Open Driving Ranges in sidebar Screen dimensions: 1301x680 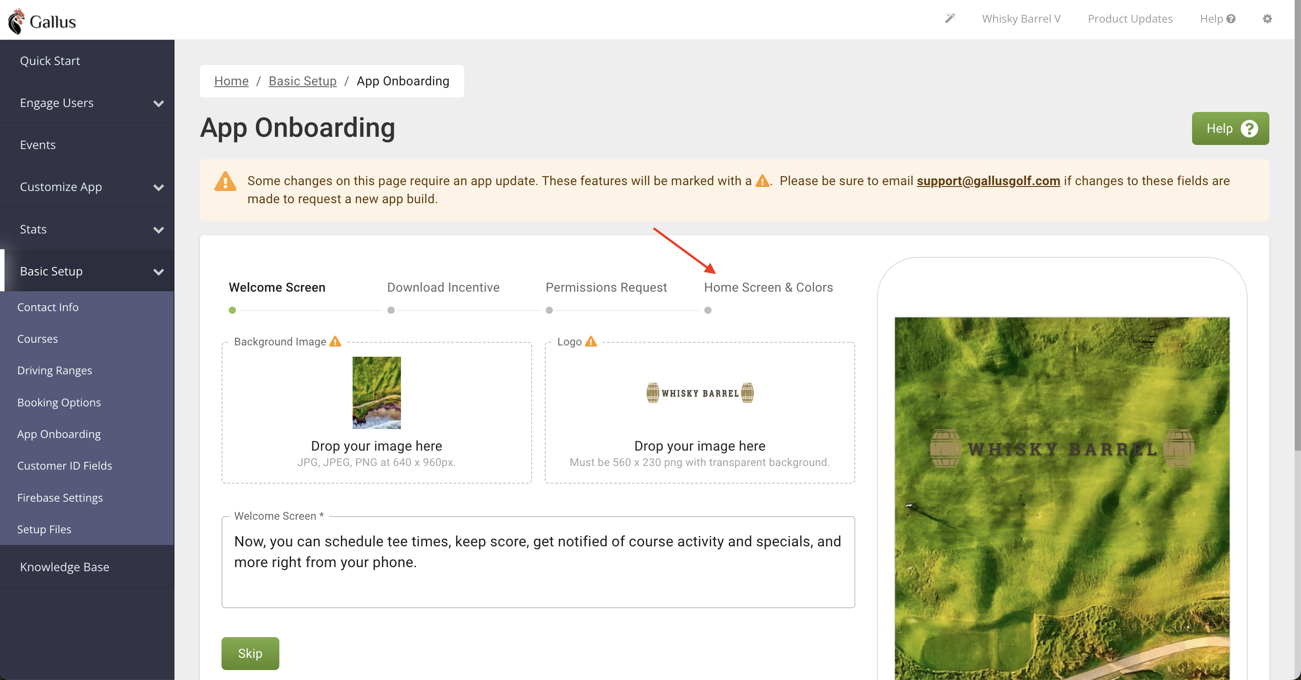(x=87, y=370)
